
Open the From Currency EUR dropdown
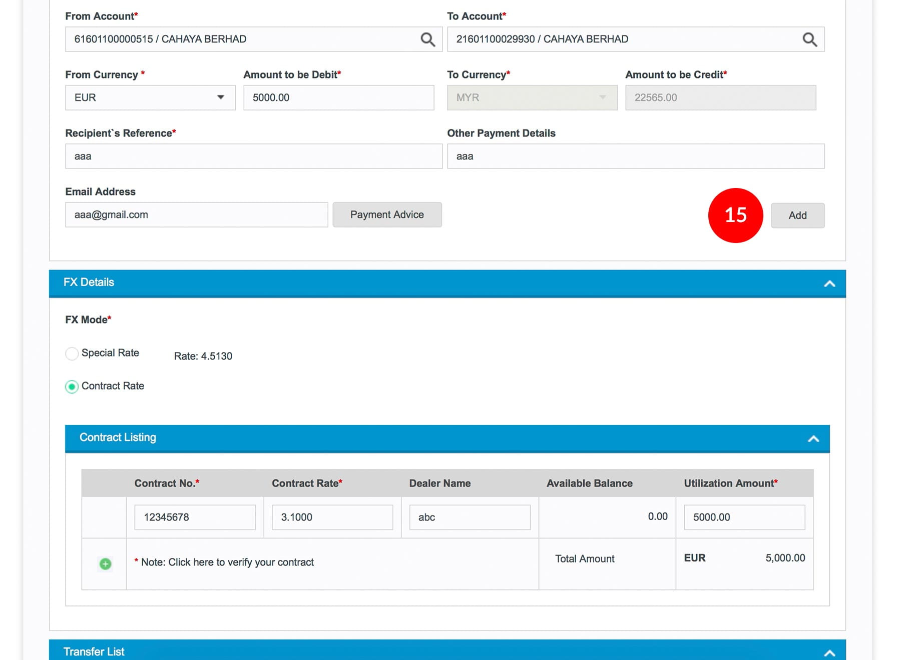150,97
